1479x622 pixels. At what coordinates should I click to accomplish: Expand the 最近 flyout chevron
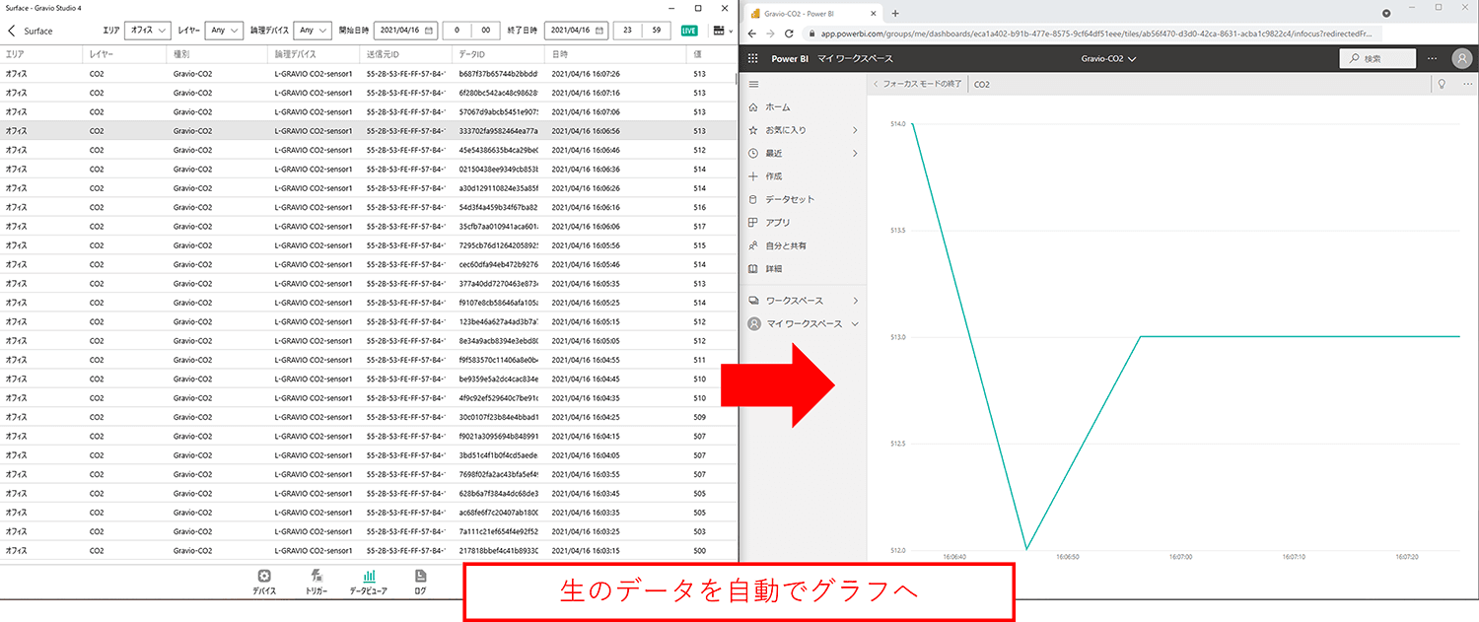pyautogui.click(x=855, y=154)
